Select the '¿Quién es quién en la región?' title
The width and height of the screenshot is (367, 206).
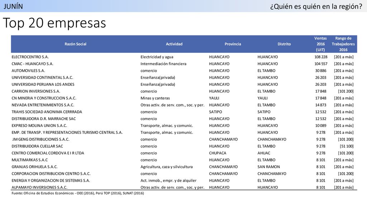pos(316,6)
